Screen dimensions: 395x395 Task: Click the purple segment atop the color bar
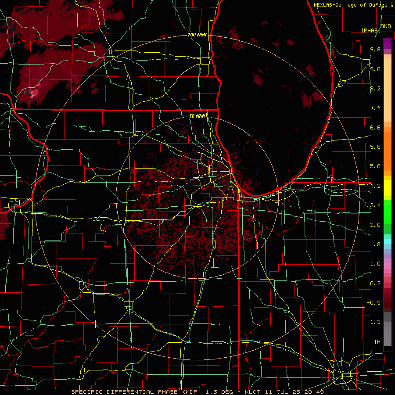point(388,44)
